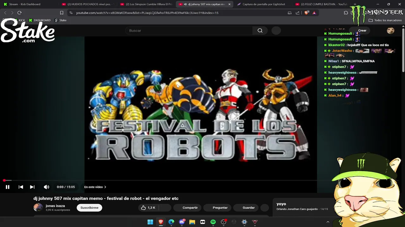
Task: Focus the Buscar search field
Action: [190, 31]
